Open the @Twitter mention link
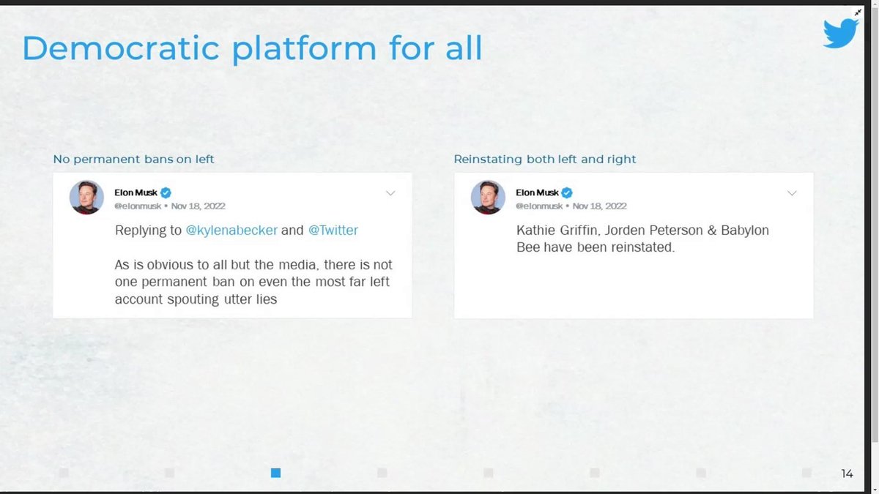 point(333,230)
